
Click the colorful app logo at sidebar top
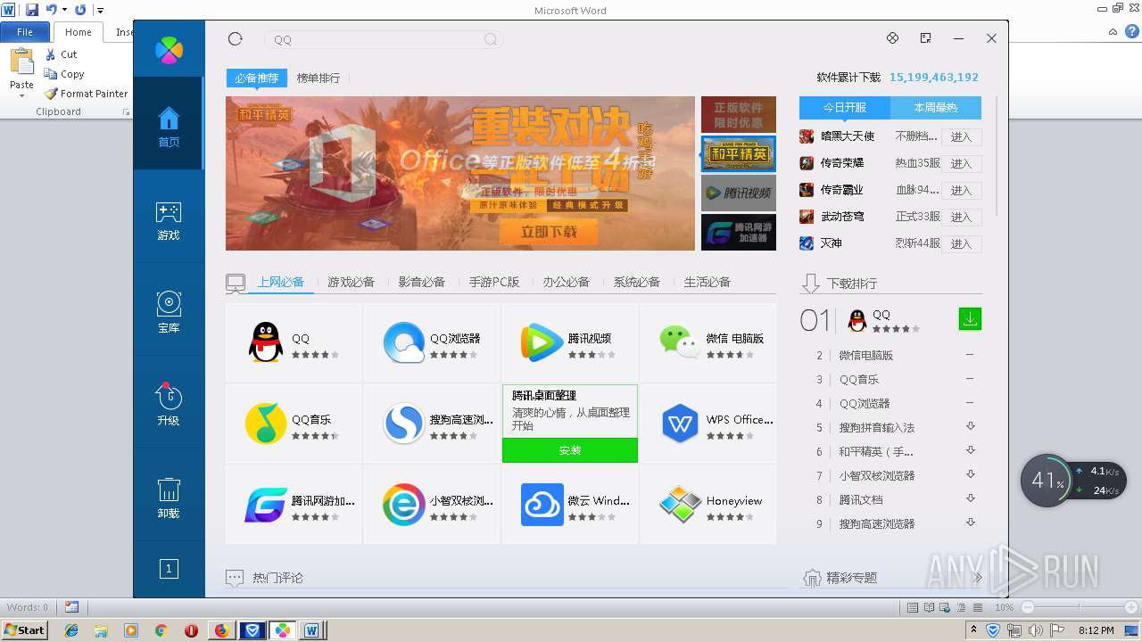pyautogui.click(x=169, y=50)
